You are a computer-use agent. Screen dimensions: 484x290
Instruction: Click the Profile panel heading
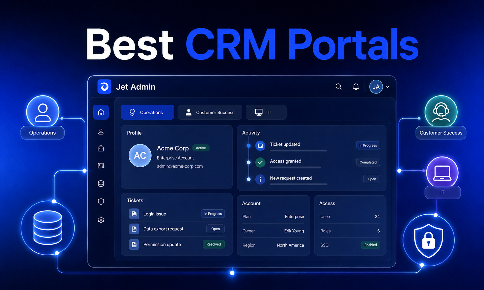click(134, 133)
